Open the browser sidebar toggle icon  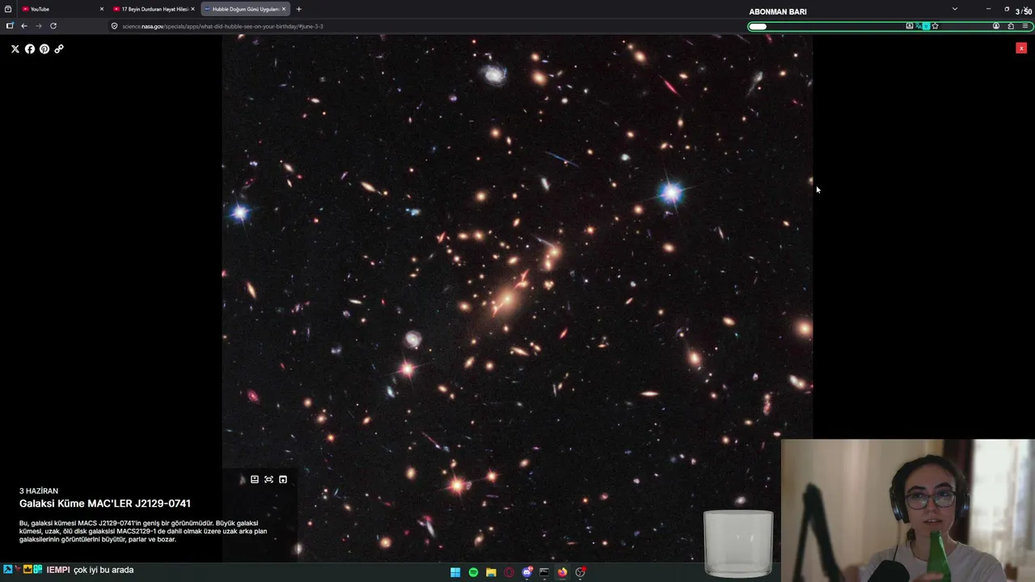[10, 26]
